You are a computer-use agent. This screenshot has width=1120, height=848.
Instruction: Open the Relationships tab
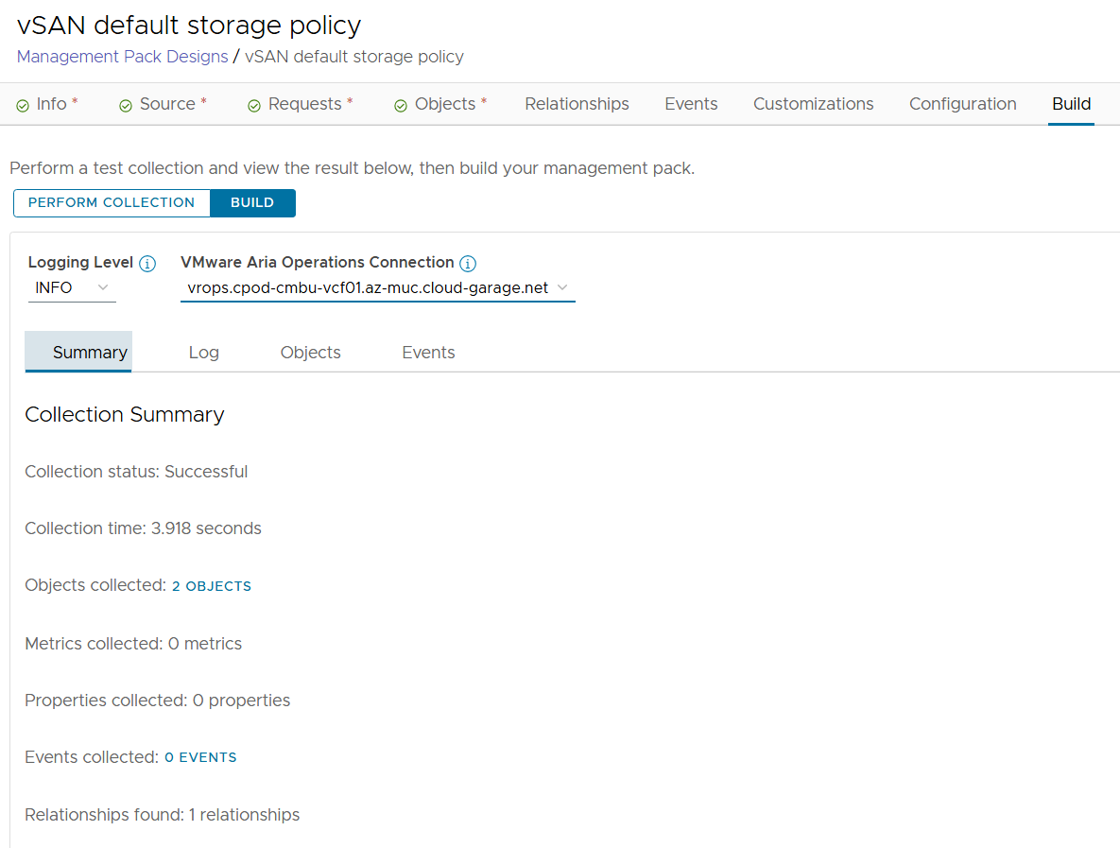(577, 104)
